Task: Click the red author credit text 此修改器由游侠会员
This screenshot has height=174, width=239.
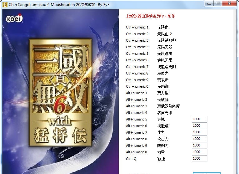Action: click(143, 16)
